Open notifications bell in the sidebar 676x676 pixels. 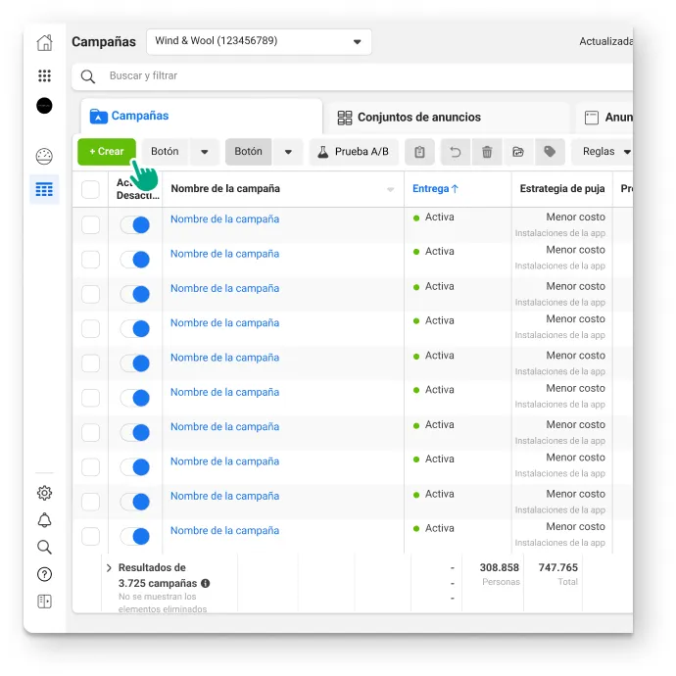pyautogui.click(x=44, y=520)
